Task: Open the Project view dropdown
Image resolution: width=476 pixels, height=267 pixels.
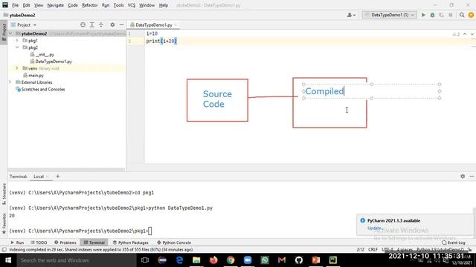Action: click(x=24, y=24)
